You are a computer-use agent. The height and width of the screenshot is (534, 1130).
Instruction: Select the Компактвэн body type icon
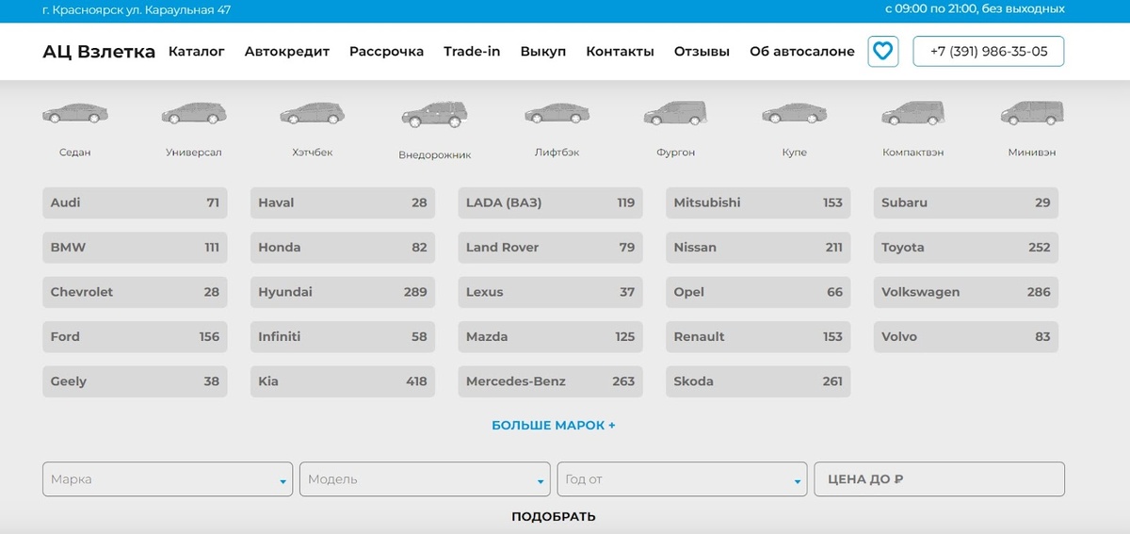[913, 114]
